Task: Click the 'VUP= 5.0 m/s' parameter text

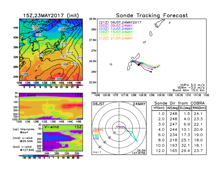Action: (x=192, y=85)
